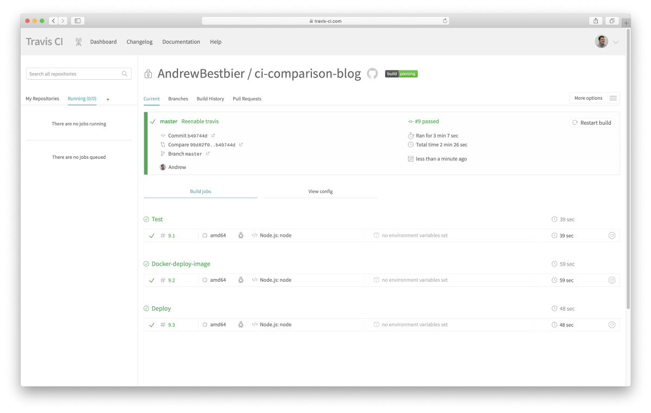
Task: Expand the user account dropdown chevron
Action: click(616, 42)
